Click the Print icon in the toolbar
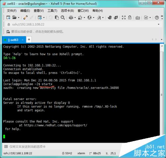 [x=71, y=18]
